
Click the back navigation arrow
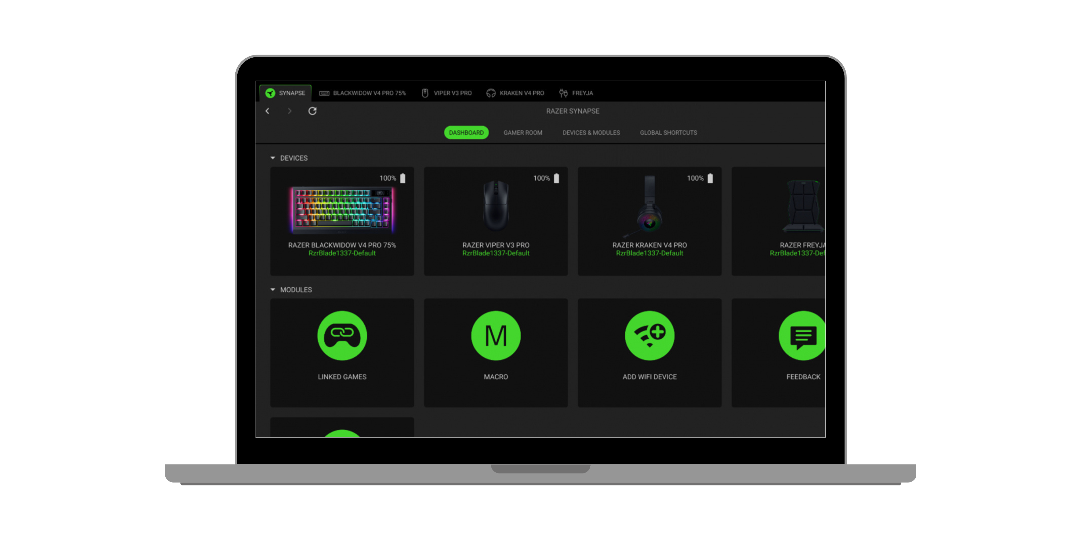pos(267,111)
